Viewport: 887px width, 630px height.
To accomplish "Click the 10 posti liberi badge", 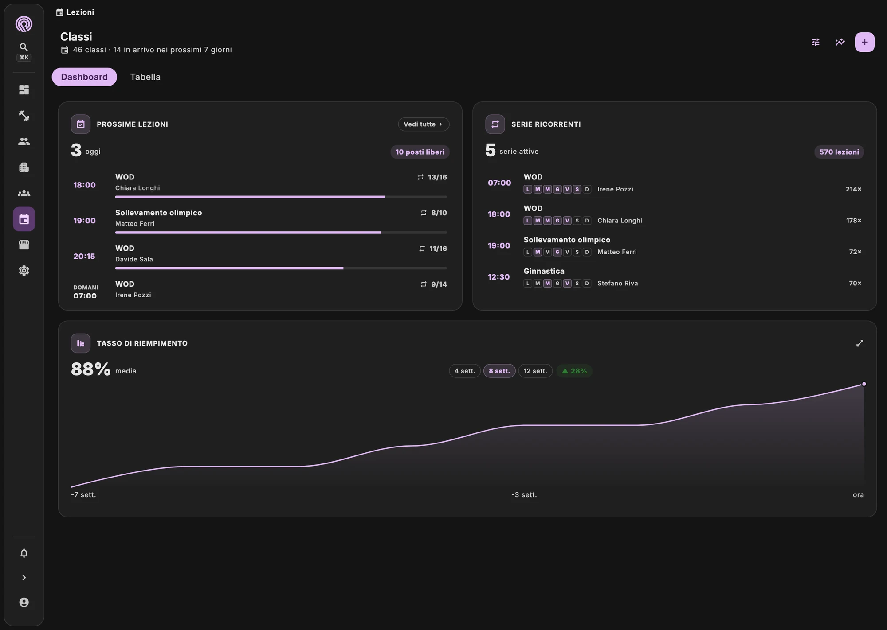I will [420, 152].
